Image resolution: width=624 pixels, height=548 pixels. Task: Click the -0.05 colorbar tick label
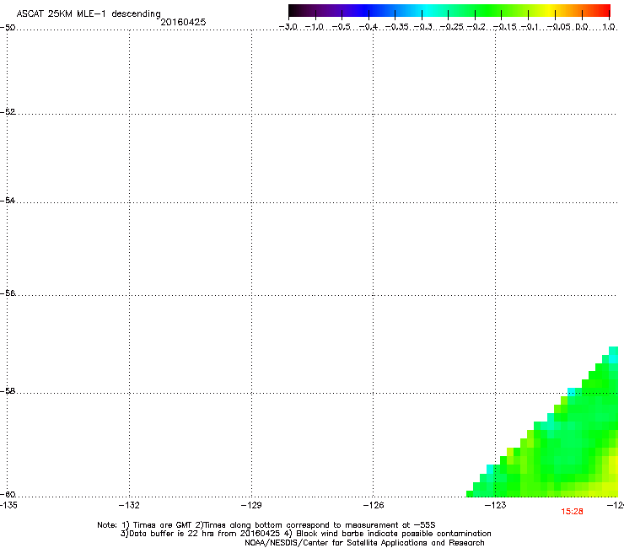tap(559, 27)
